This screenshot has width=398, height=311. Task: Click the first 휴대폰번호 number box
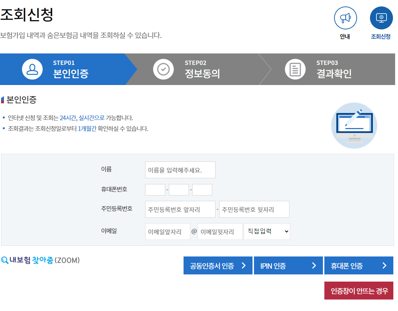(x=155, y=189)
